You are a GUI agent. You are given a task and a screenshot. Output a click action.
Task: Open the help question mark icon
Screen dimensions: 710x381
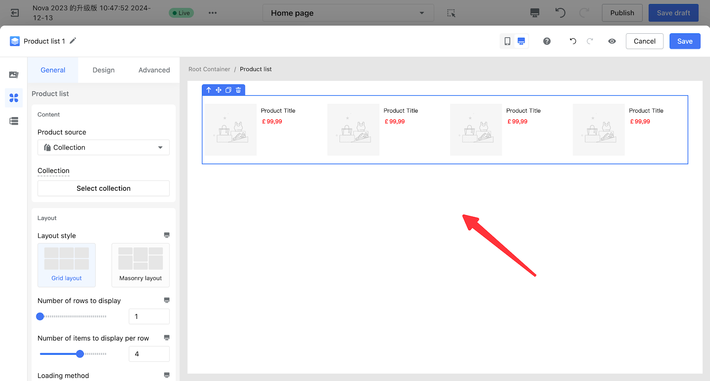pyautogui.click(x=547, y=41)
